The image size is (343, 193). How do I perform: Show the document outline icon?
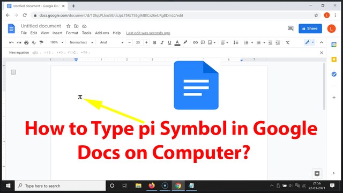pyautogui.click(x=13, y=72)
